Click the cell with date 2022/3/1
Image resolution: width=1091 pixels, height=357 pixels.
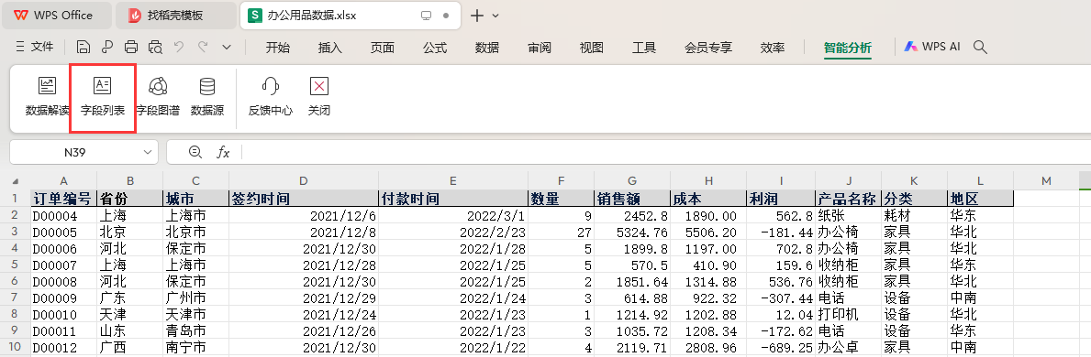coord(453,214)
